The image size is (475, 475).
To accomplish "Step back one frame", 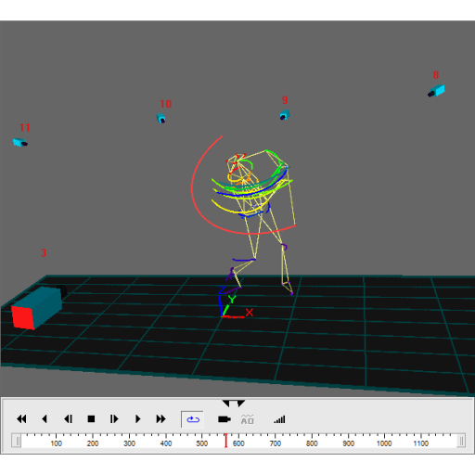I will pyautogui.click(x=68, y=419).
